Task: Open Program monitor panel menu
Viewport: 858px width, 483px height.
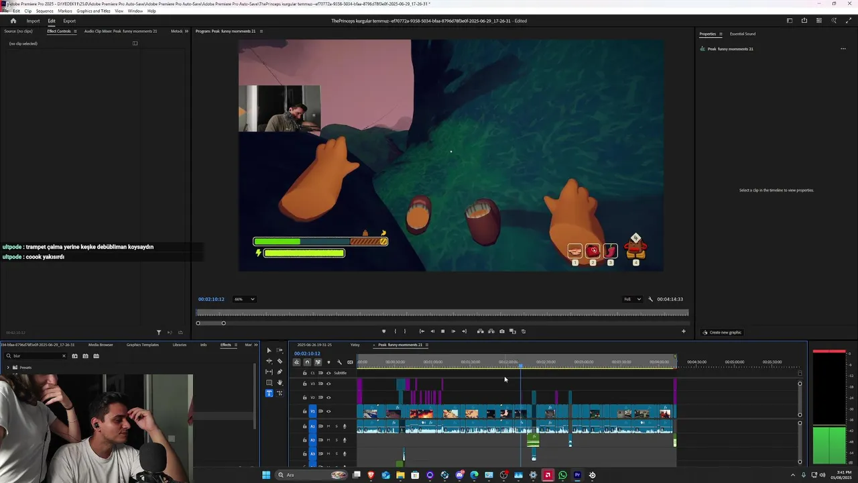Action: (261, 32)
